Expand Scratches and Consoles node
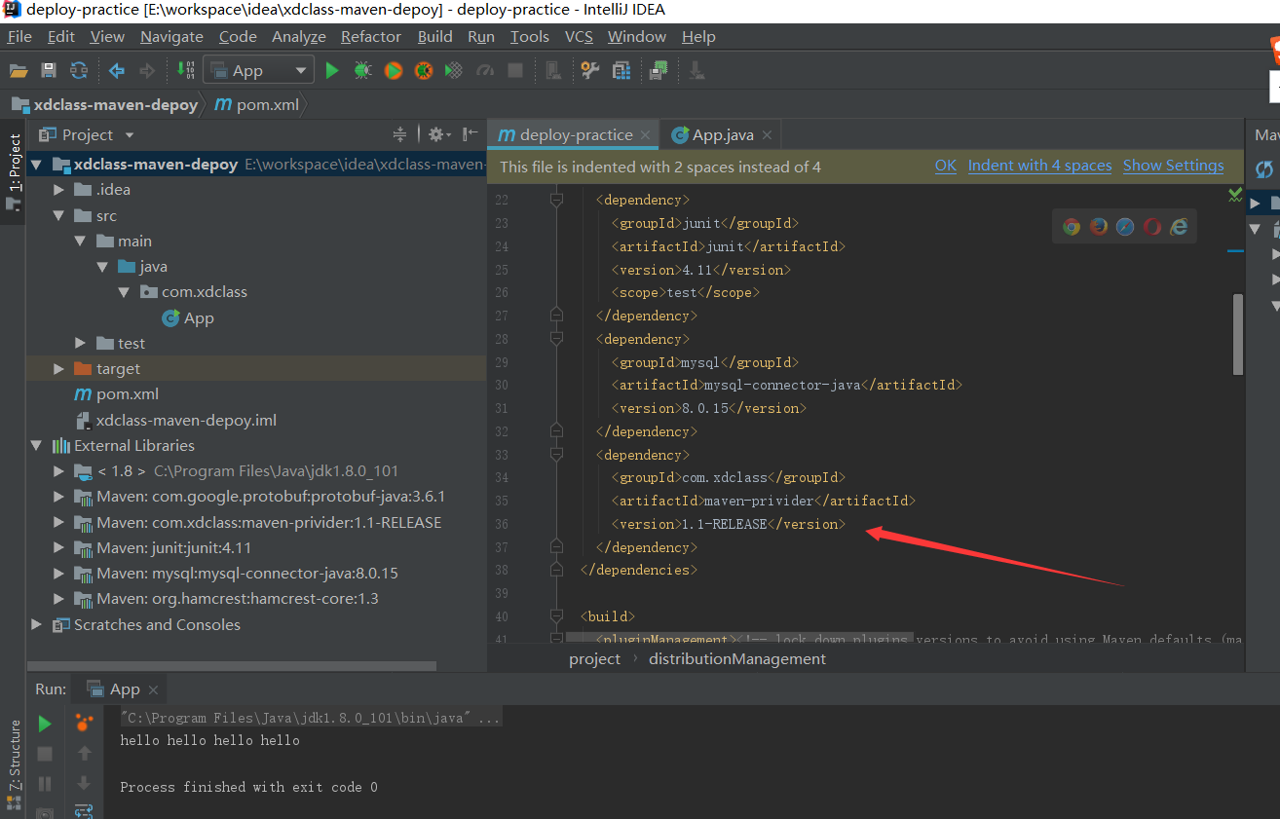Viewport: 1280px width, 819px height. click(37, 624)
